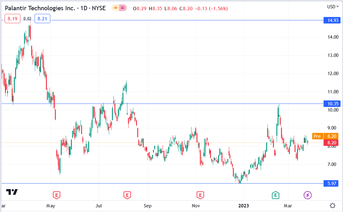Click the 9.00 price axis label
The width and height of the screenshot is (343, 212).
point(332,128)
